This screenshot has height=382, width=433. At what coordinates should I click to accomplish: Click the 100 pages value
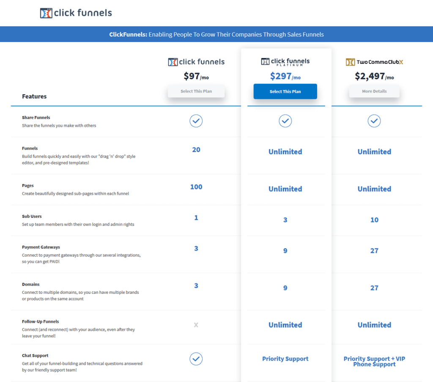point(196,187)
